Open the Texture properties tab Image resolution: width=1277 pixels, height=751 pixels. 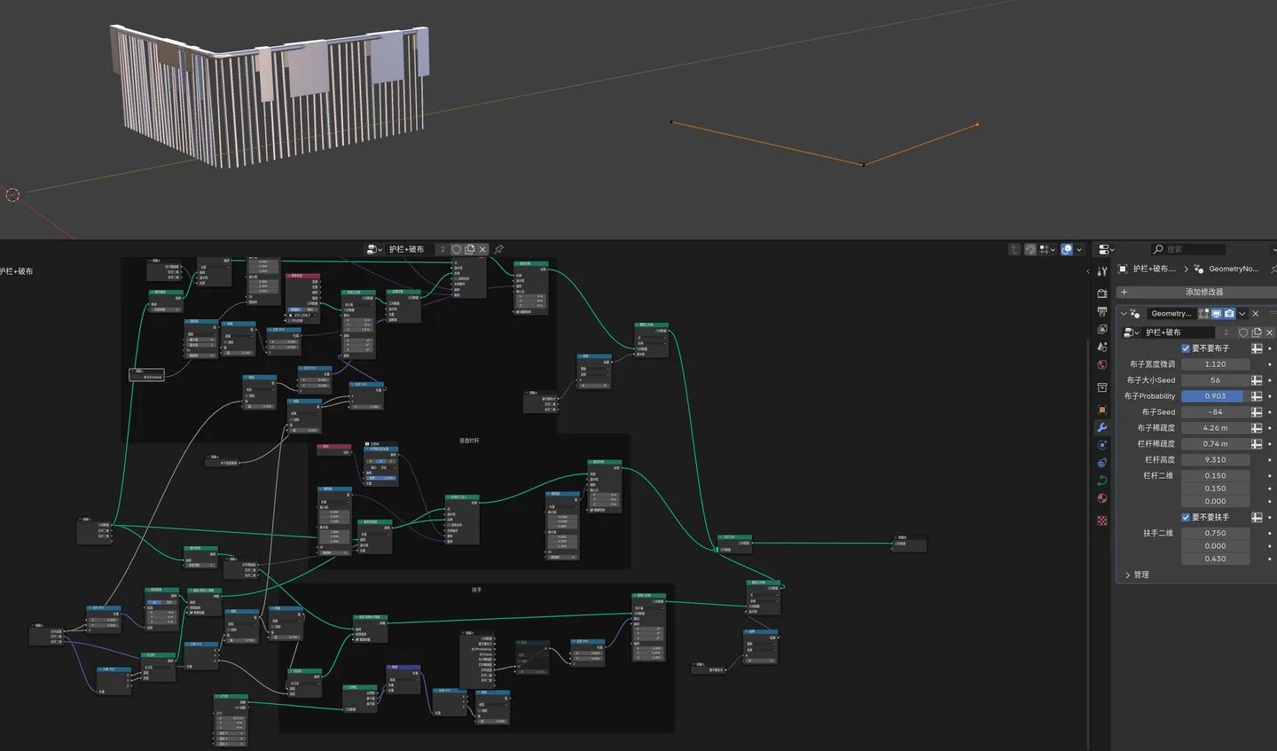[1102, 520]
